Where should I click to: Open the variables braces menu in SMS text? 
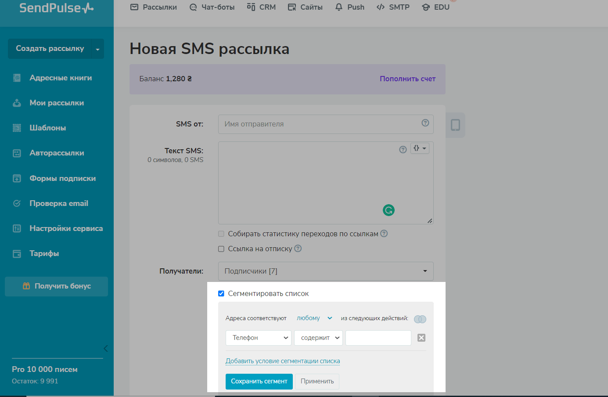point(420,148)
